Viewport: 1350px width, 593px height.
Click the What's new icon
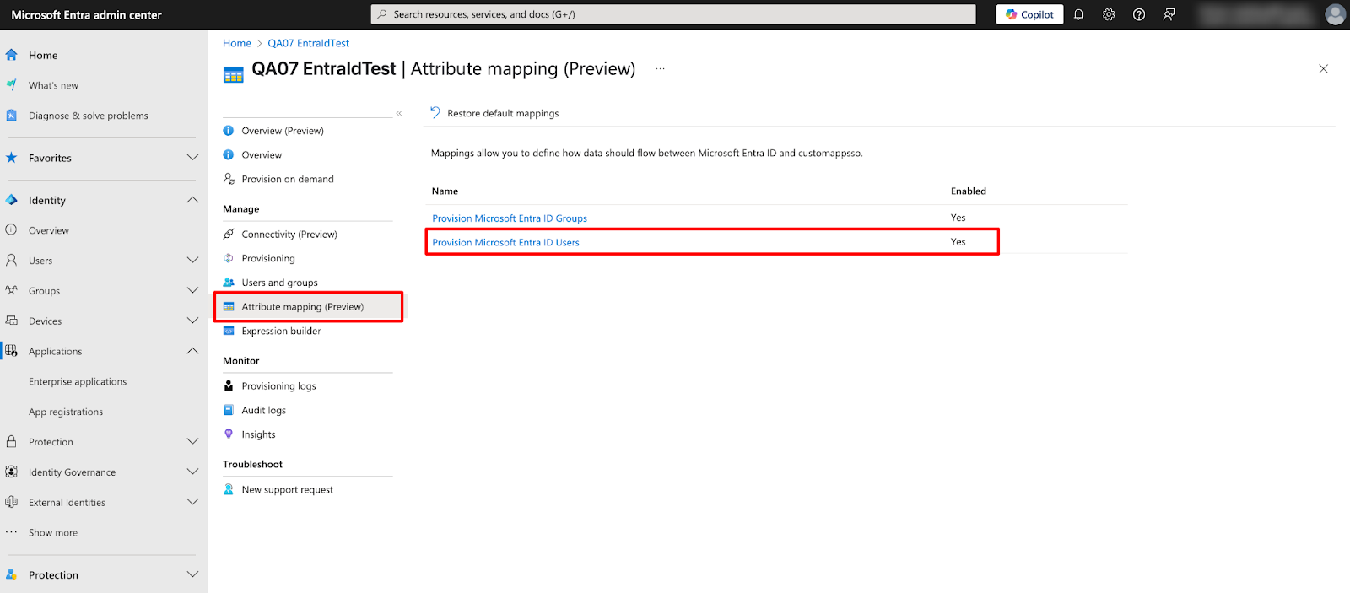click(x=12, y=85)
